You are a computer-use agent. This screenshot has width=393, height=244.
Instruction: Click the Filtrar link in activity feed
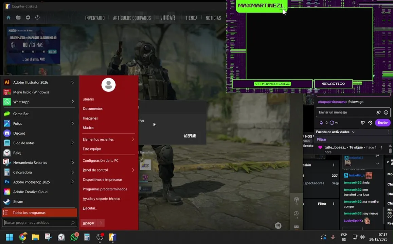[322, 140]
